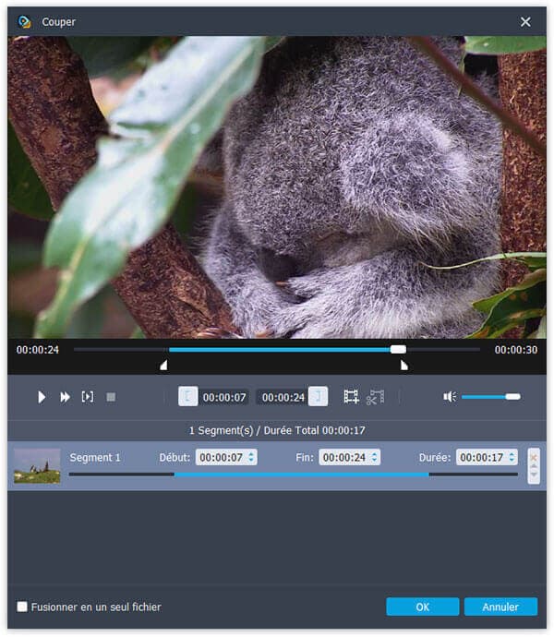This screenshot has height=637, width=554.
Task: Edit the end time 00:00:24 field in toolbar
Action: (x=283, y=397)
